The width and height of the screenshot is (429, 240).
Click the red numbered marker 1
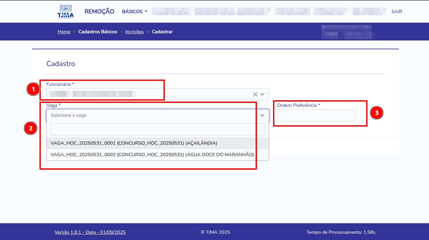pyautogui.click(x=33, y=89)
